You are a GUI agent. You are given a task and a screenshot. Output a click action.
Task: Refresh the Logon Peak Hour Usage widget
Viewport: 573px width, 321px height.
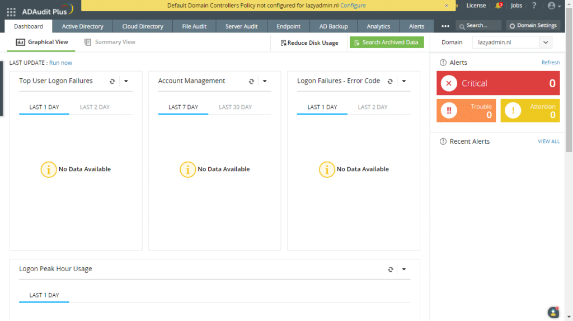[390, 270]
